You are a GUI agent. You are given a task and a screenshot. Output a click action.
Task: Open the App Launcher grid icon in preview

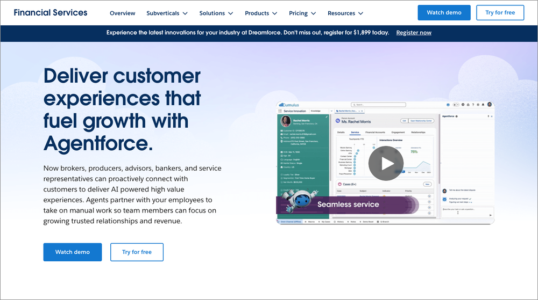pyautogui.click(x=280, y=111)
